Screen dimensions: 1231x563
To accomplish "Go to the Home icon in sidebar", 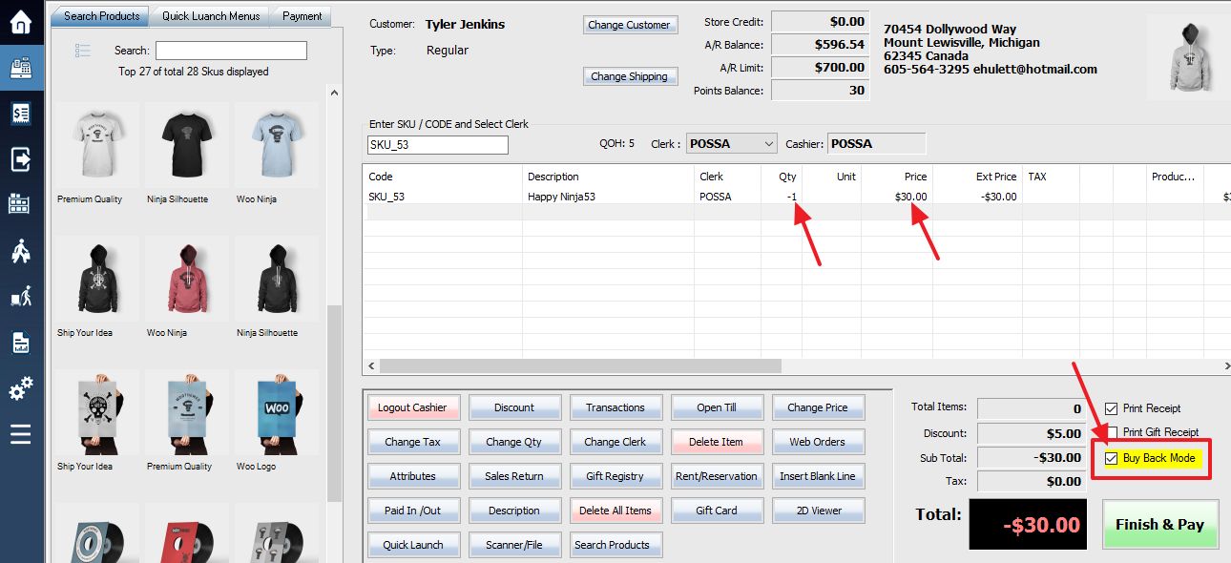I will 21,22.
